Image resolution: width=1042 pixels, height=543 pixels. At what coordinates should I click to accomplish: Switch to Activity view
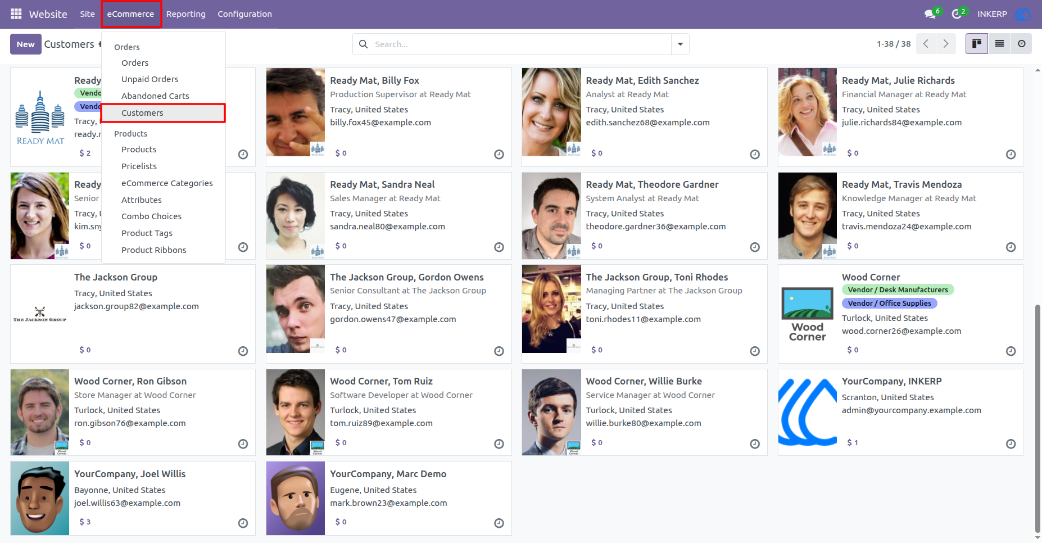point(1021,44)
